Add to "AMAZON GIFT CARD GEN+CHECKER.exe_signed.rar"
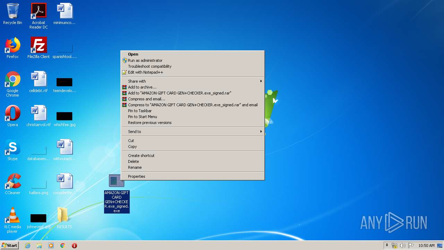The height and width of the screenshot is (250, 444). click(193, 93)
